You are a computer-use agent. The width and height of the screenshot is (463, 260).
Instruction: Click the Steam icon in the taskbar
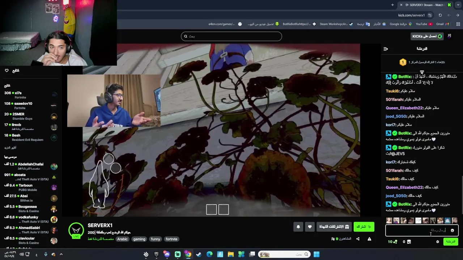(199, 254)
